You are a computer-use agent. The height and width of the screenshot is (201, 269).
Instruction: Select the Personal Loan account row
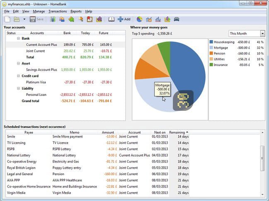[x=65, y=95]
